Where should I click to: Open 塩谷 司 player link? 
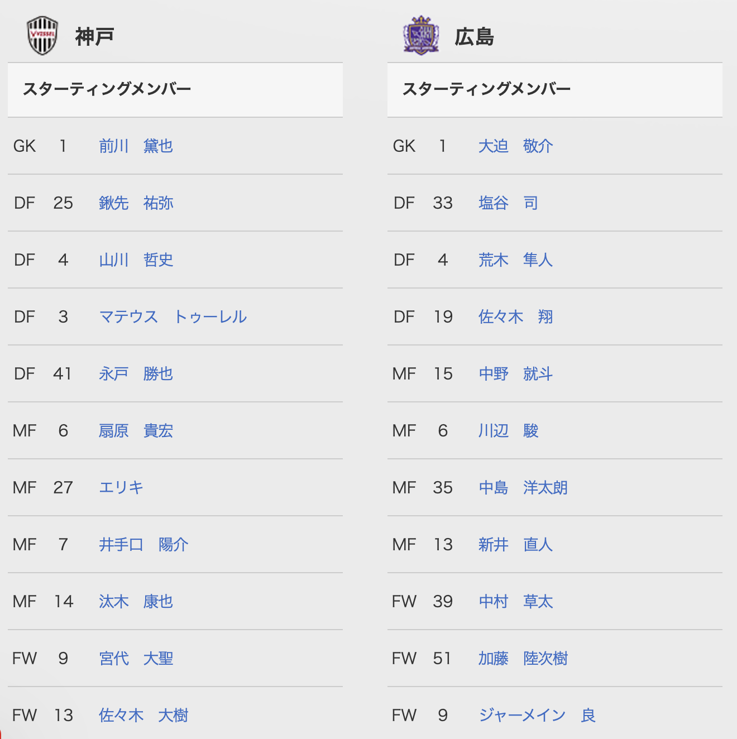coord(508,203)
